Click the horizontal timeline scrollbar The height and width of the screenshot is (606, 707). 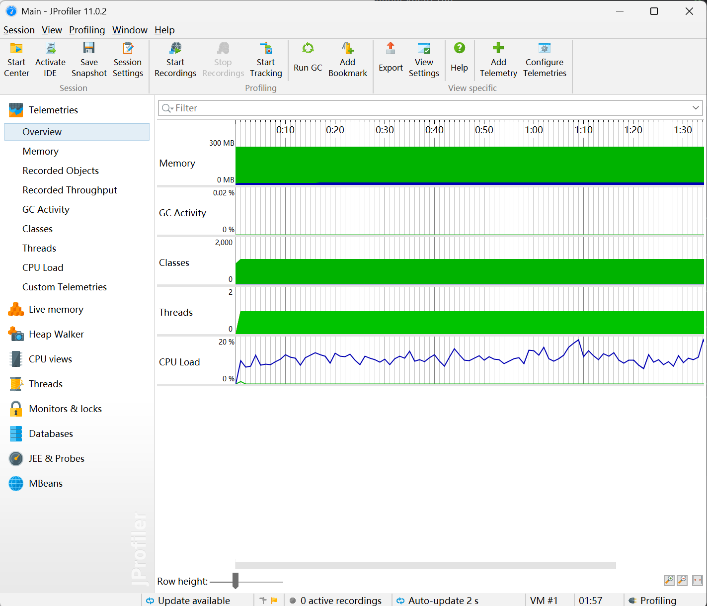425,565
